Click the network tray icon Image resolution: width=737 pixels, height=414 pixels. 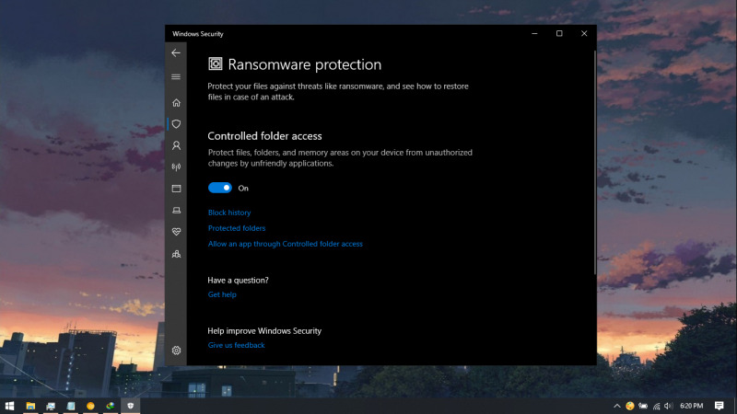(656, 406)
